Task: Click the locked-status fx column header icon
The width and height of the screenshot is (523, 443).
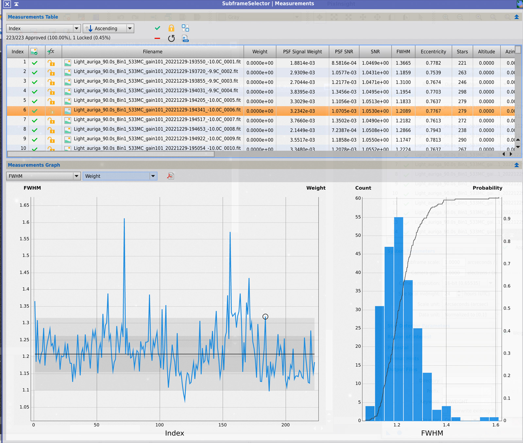Action: [x=51, y=52]
